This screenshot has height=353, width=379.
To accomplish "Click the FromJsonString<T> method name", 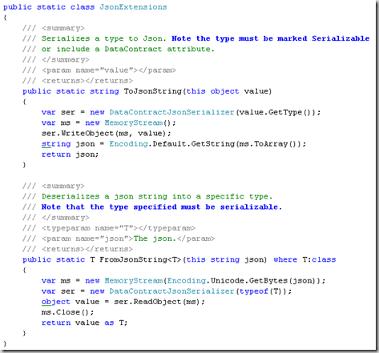I will [140, 259].
